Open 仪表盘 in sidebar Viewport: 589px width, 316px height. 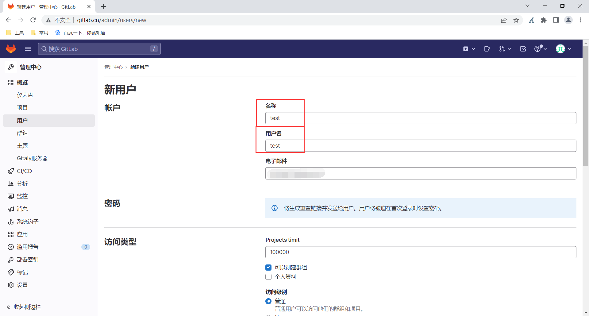[x=25, y=95]
